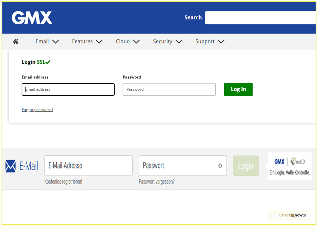Click the Login SSL heading

coord(36,62)
